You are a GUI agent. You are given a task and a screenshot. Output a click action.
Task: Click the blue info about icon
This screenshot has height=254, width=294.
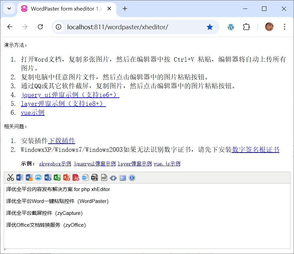tap(132, 177)
